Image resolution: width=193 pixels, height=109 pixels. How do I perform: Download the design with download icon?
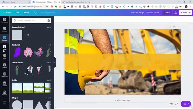tap(176, 13)
